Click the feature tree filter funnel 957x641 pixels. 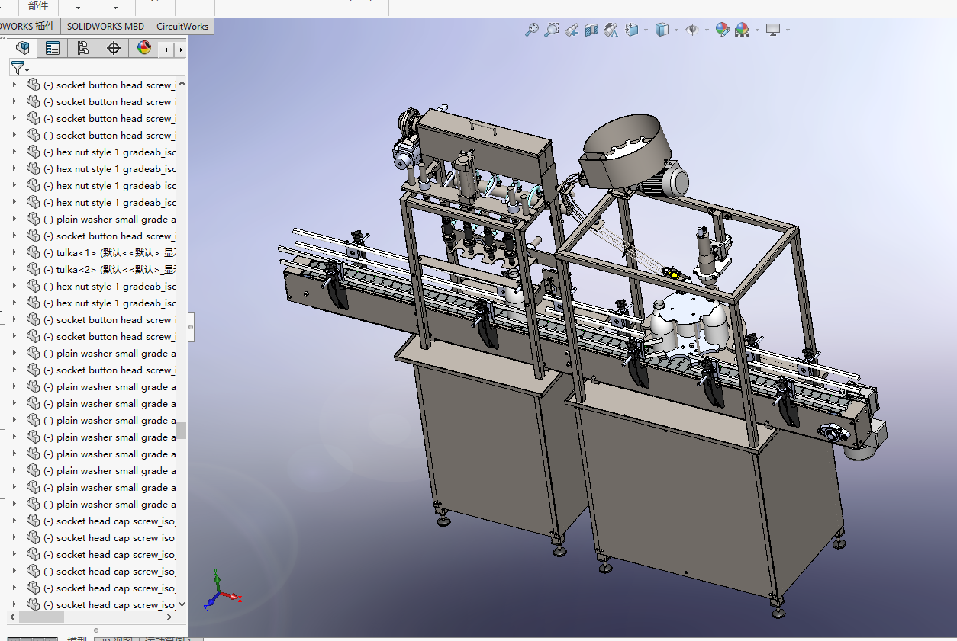coord(17,68)
